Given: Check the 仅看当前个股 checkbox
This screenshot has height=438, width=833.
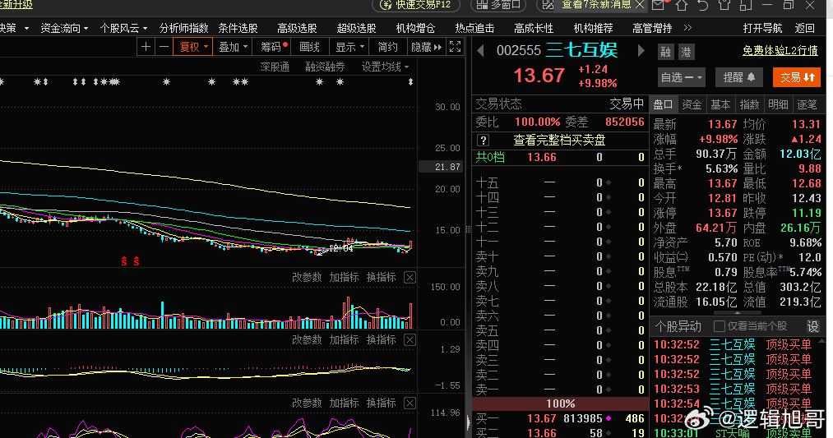Looking at the screenshot, I should tap(720, 326).
